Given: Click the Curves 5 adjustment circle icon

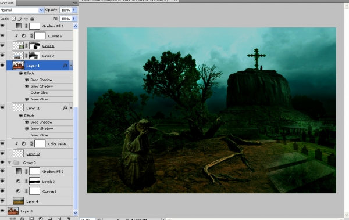Looking at the screenshot, I should click(24, 36).
